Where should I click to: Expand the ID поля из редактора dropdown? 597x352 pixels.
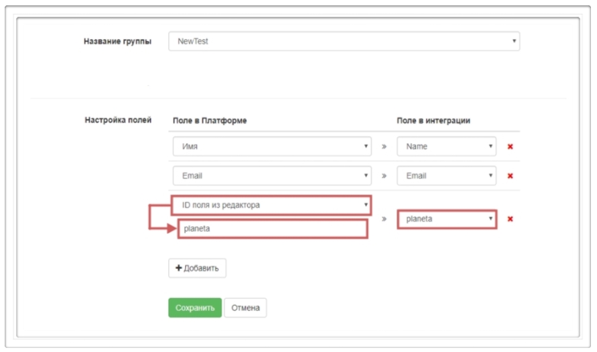pos(272,205)
